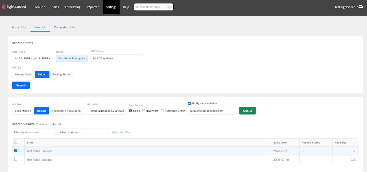Expand the All POS systems dropdown
The width and height of the screenshot is (367, 172).
click(x=117, y=58)
